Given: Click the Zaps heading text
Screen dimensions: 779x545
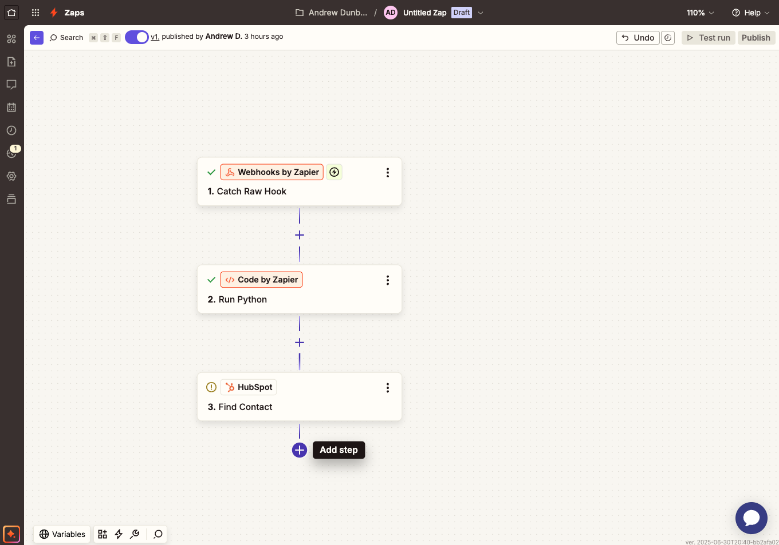Looking at the screenshot, I should [74, 13].
